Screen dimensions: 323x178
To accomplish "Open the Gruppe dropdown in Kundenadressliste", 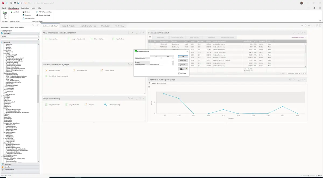I will (x=173, y=62).
